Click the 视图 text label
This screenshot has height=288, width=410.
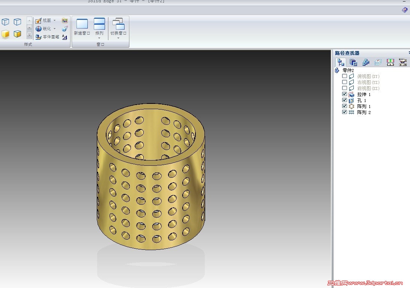47,20
